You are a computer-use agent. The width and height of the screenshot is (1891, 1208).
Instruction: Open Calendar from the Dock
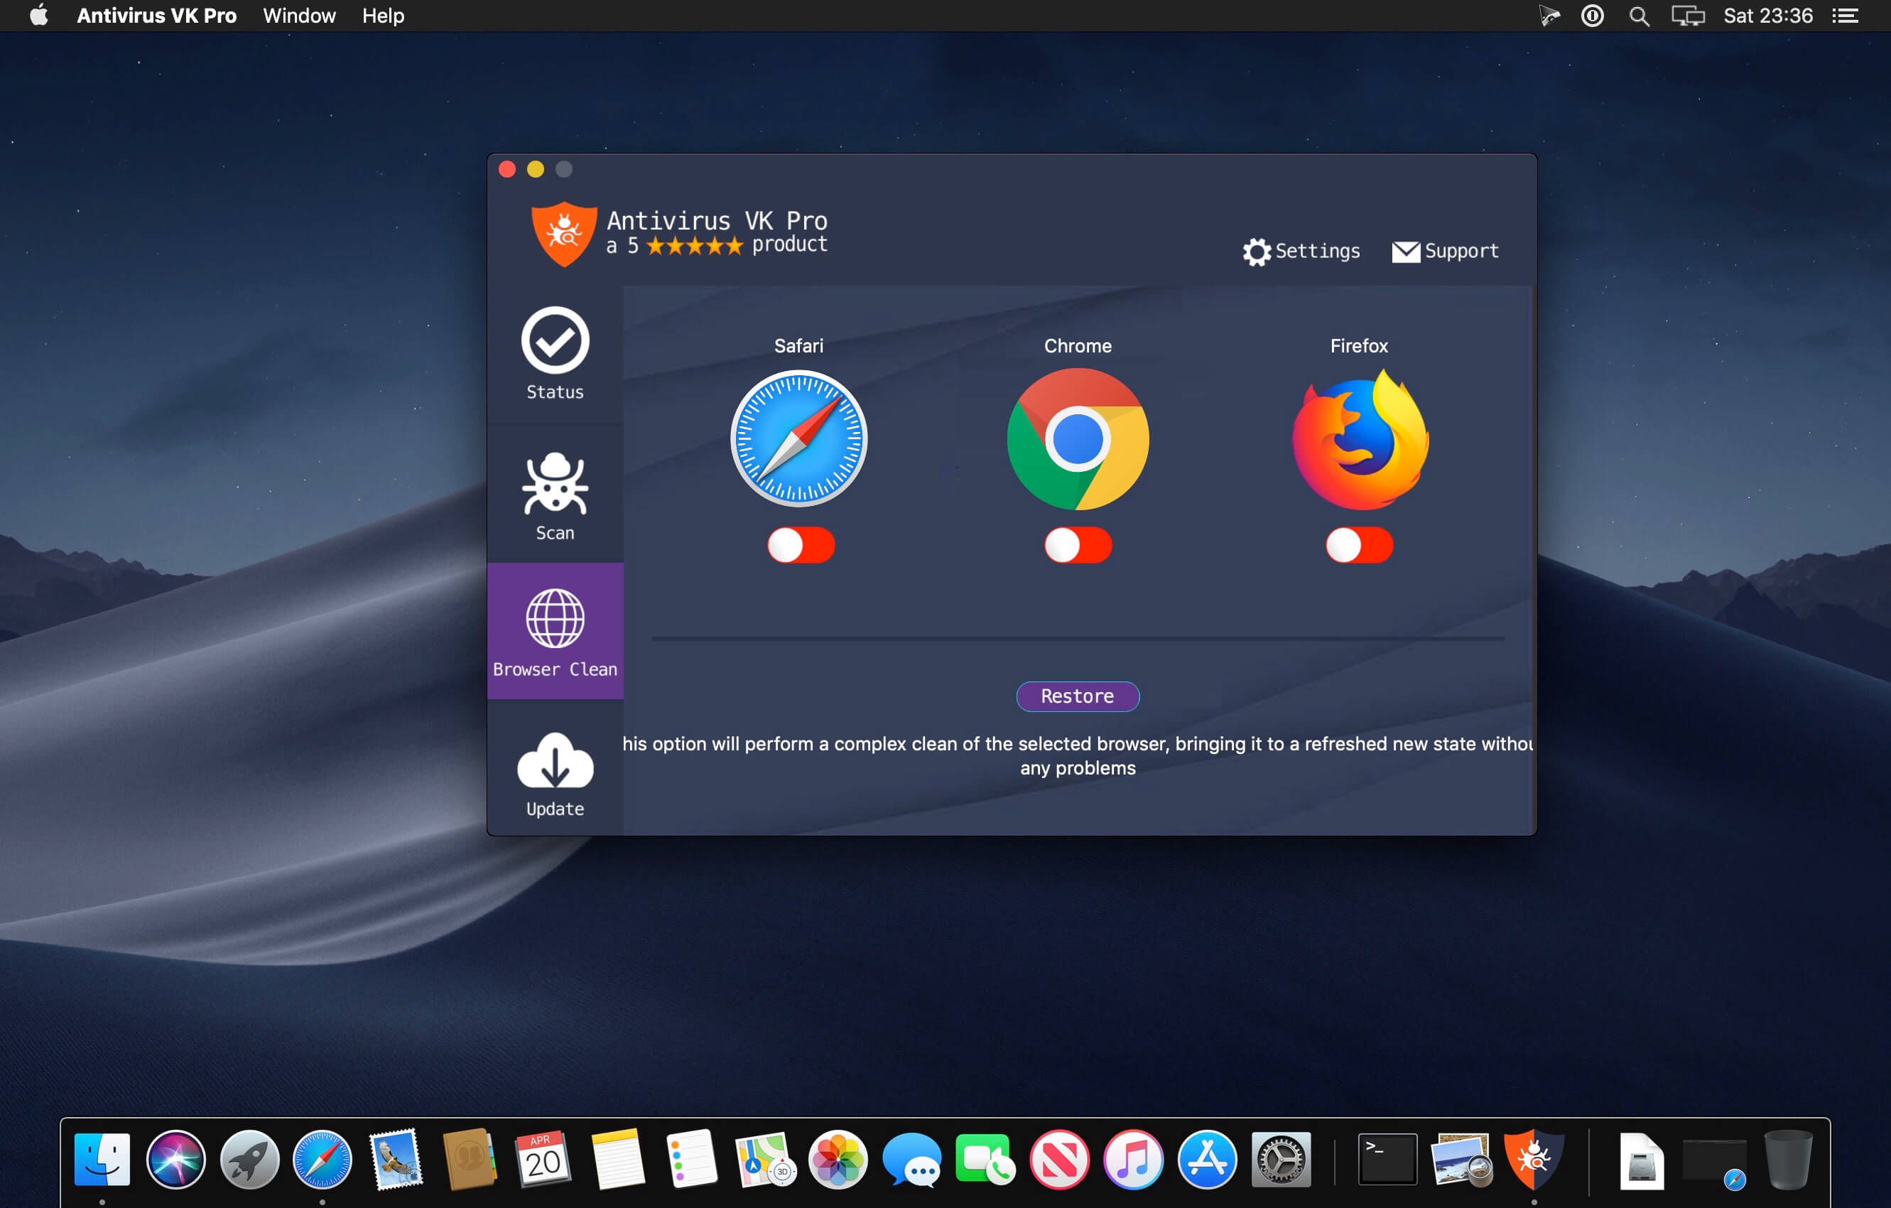pyautogui.click(x=543, y=1159)
